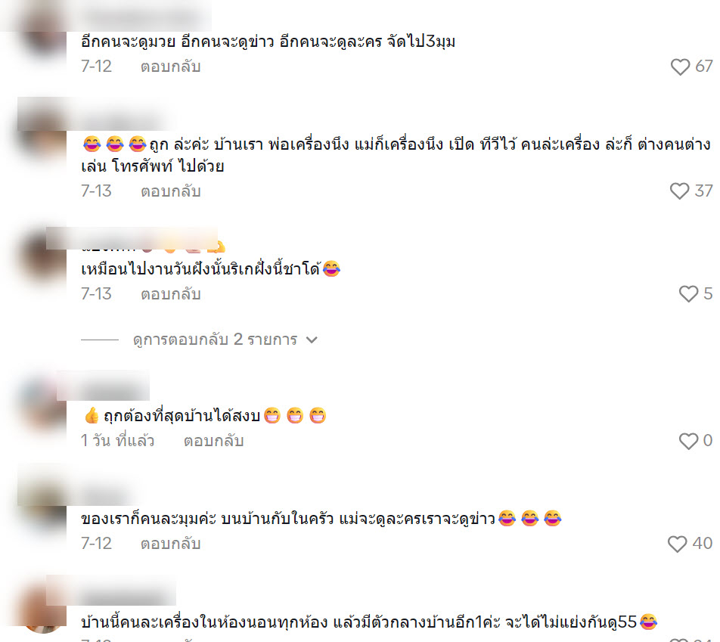The width and height of the screenshot is (720, 642).
Task: Click ตอบกลับ under the โทรศัพท์ ไปด้วย comment
Action: coord(170,191)
